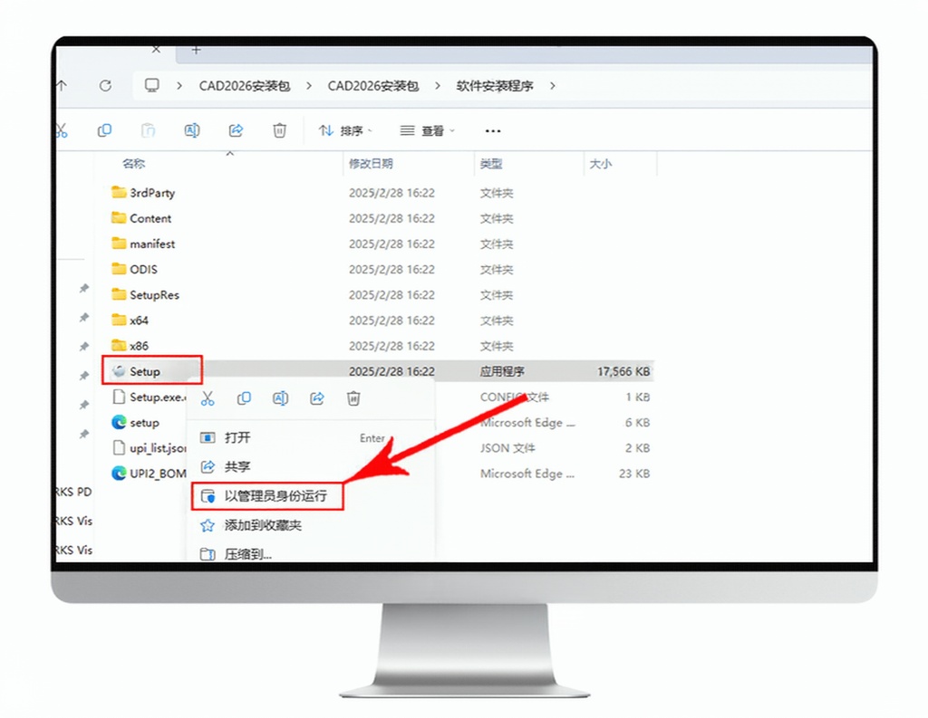
Task: Open the new tab plus button
Action: pos(196,51)
